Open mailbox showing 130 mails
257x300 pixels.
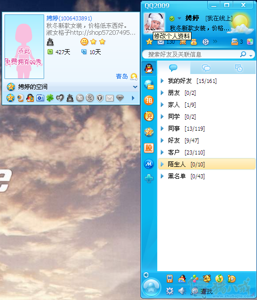(166, 42)
